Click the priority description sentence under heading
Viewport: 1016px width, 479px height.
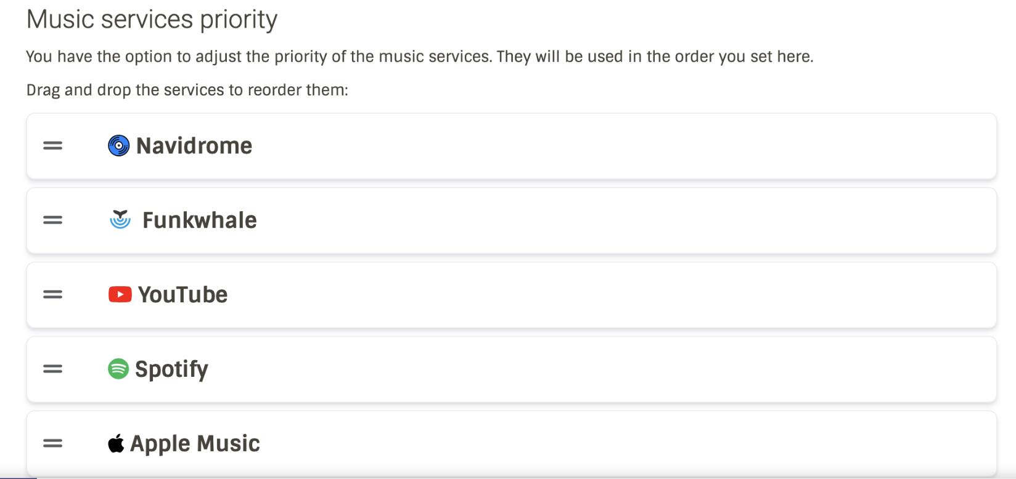[x=419, y=57]
